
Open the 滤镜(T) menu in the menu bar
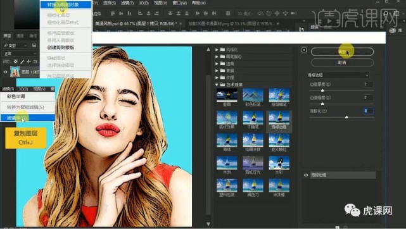click(x=127, y=3)
